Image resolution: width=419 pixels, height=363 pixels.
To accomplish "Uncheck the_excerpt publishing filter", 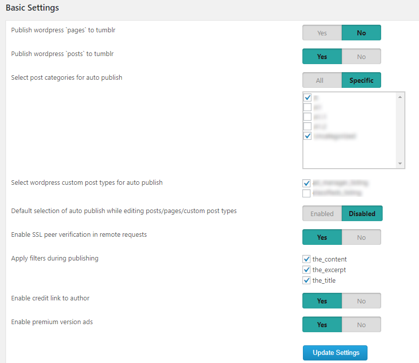I will click(306, 270).
